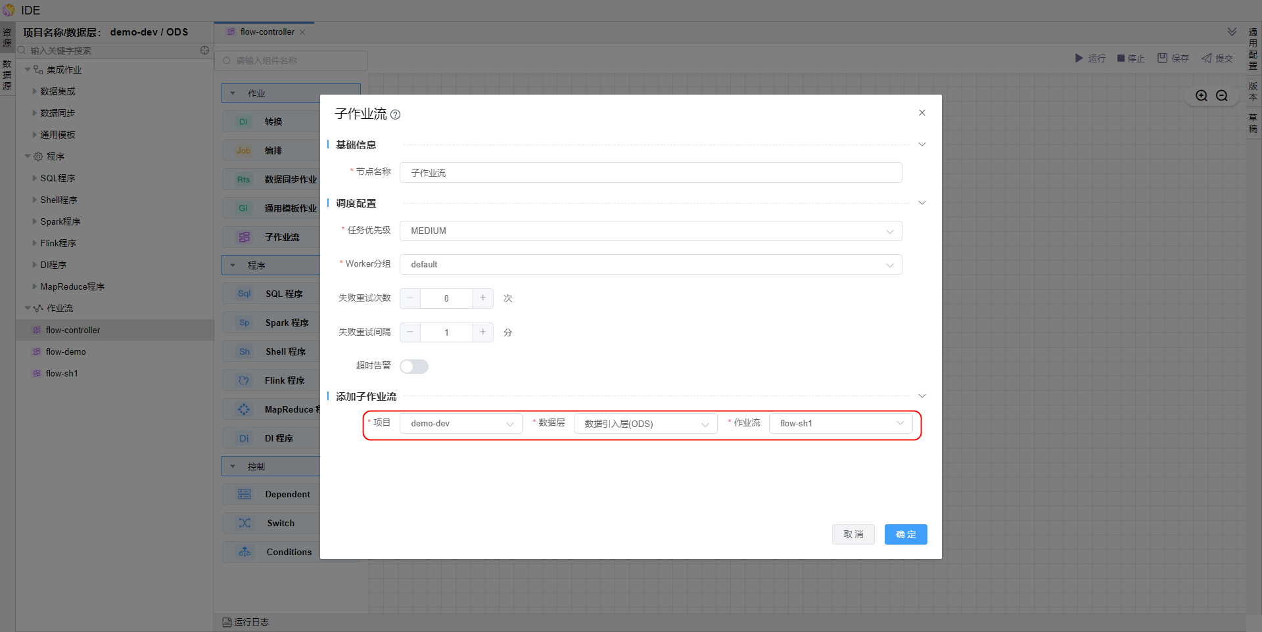
Task: Click the Conditions component icon
Action: [245, 552]
